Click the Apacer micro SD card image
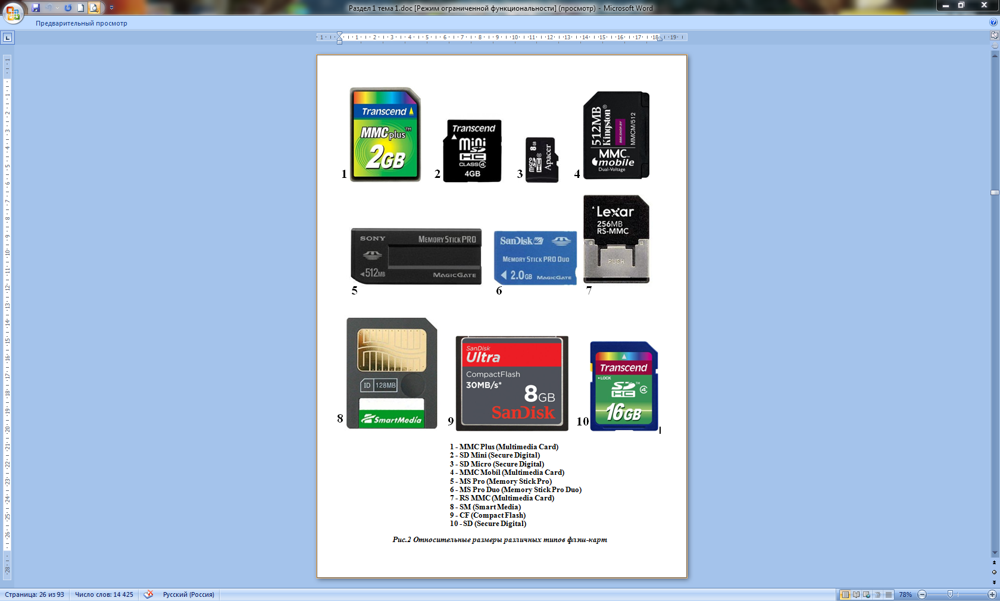This screenshot has height=601, width=1000. click(x=542, y=159)
